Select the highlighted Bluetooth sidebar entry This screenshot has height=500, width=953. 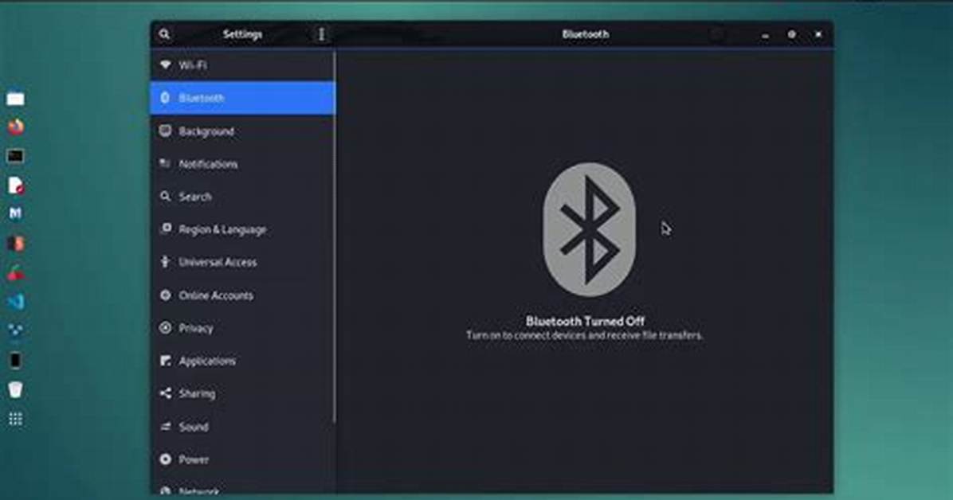(x=242, y=98)
